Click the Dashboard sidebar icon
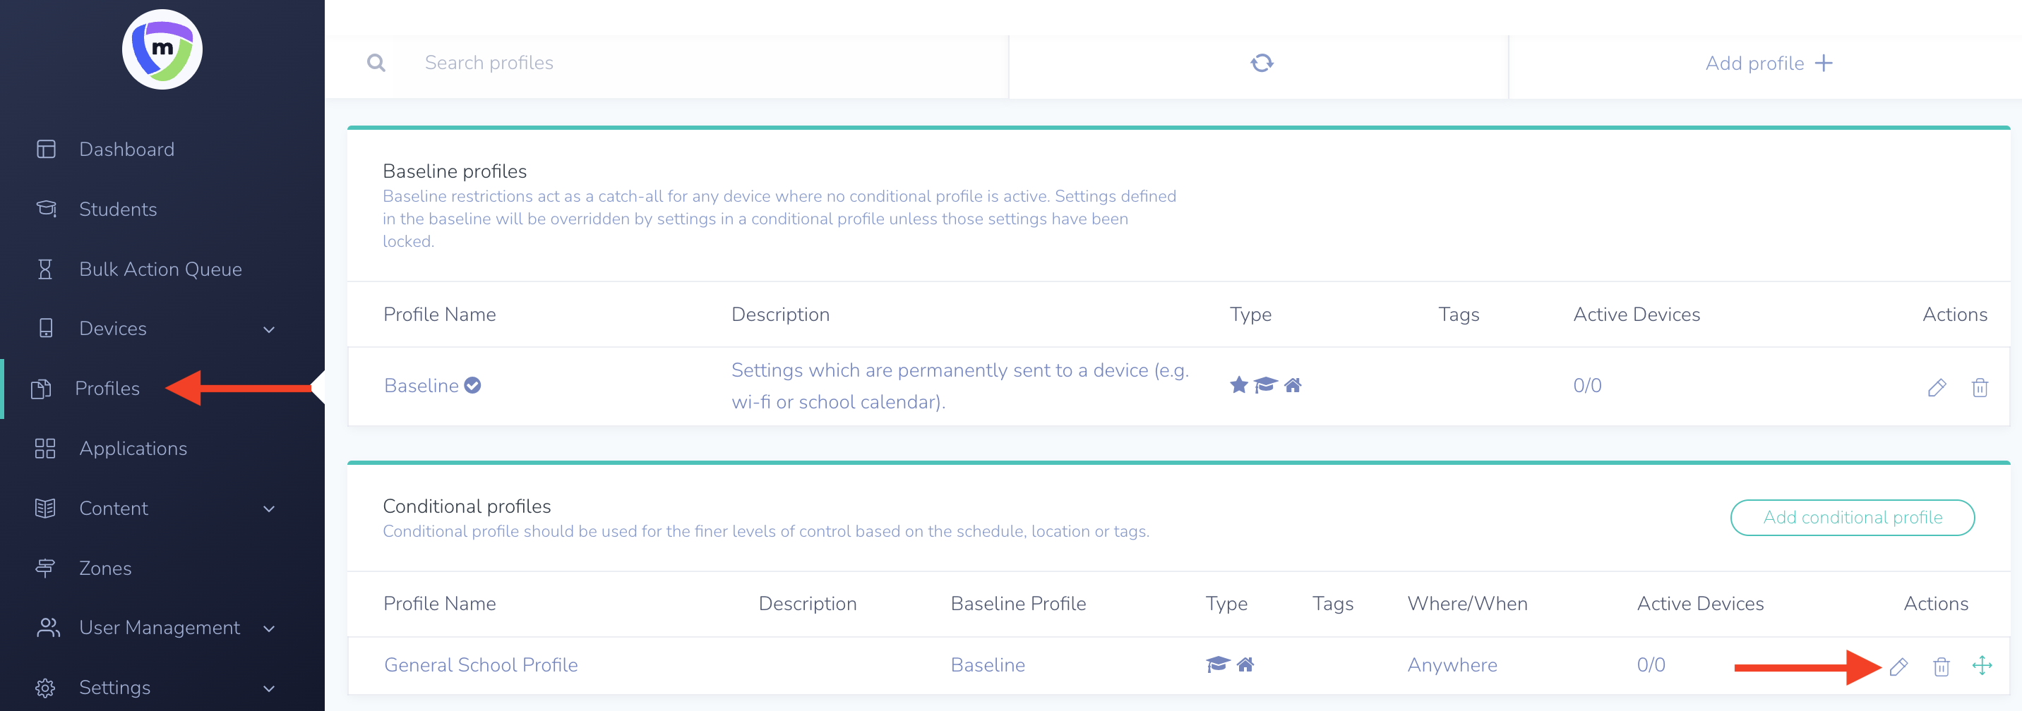 47,149
